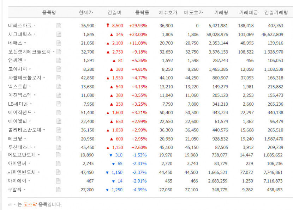Click the 종목명 column header

[x=49, y=12]
